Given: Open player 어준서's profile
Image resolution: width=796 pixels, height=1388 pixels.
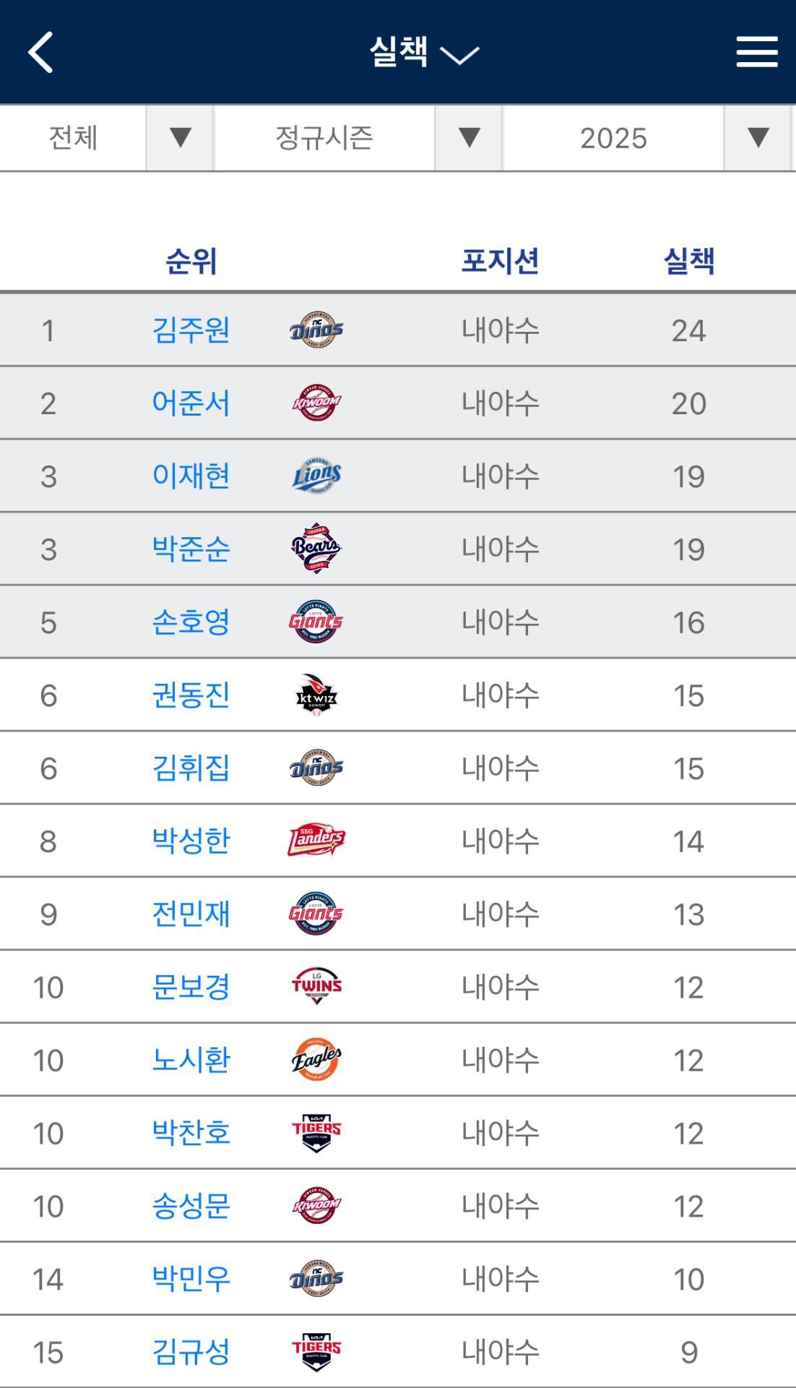Looking at the screenshot, I should (191, 403).
